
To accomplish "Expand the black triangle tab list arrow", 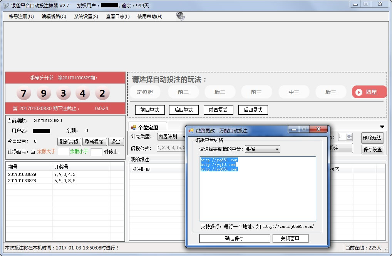I will click(382, 126).
